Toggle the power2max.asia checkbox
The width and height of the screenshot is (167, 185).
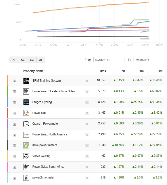(15, 178)
